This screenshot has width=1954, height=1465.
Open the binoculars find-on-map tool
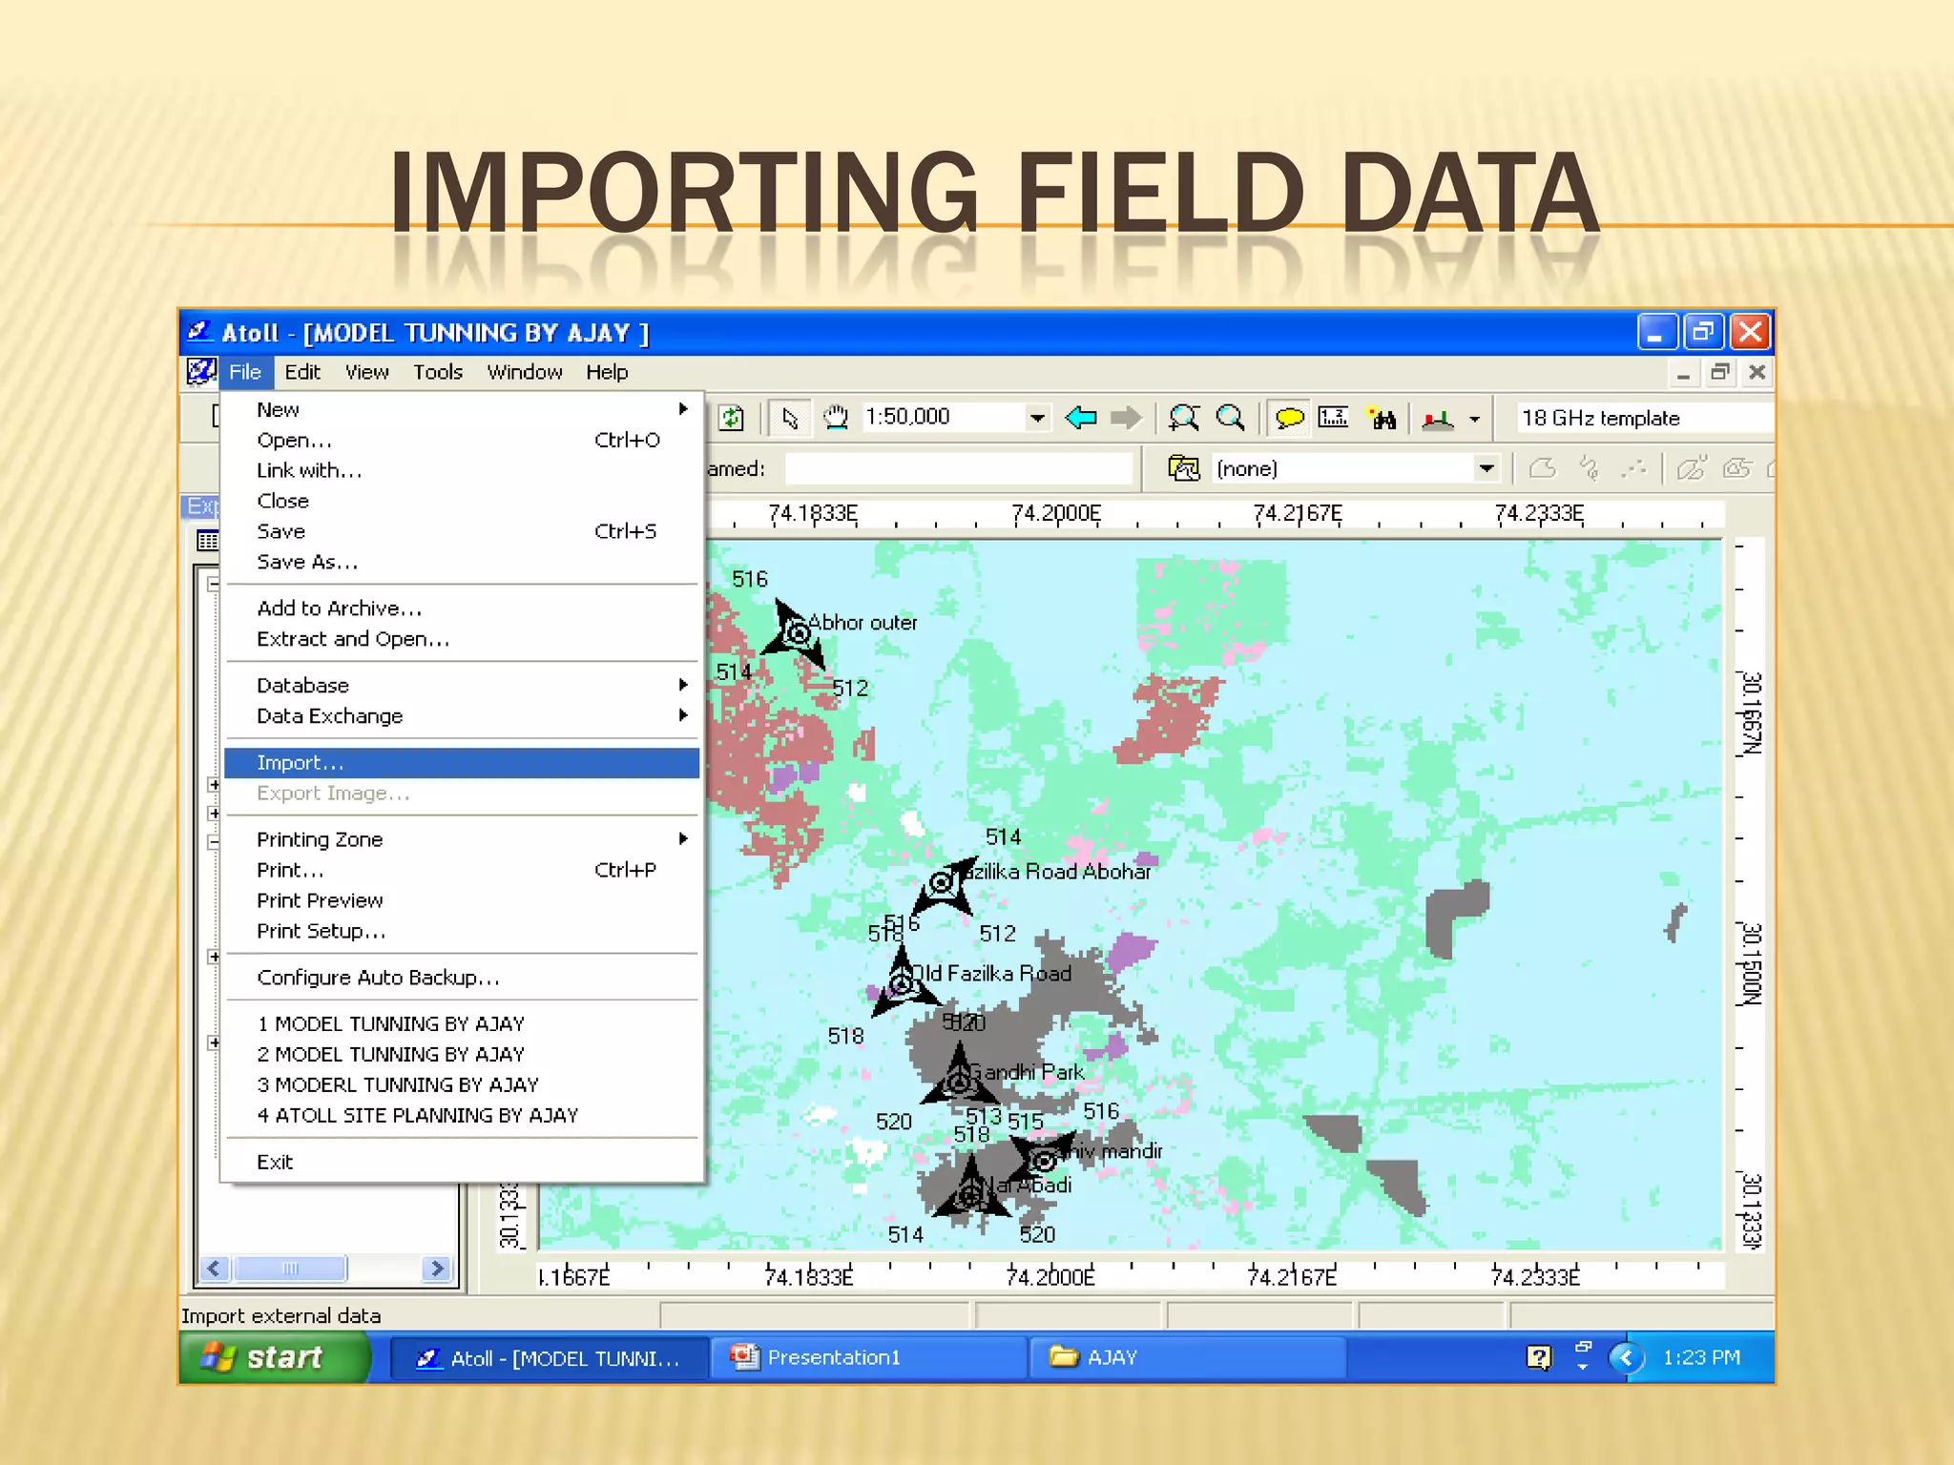pos(1382,418)
